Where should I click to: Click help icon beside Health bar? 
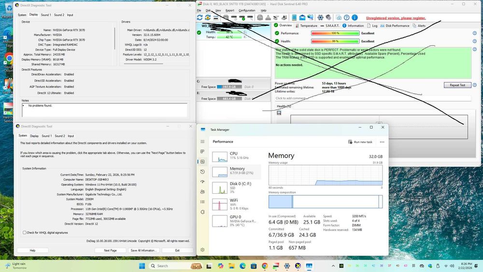tap(475, 41)
